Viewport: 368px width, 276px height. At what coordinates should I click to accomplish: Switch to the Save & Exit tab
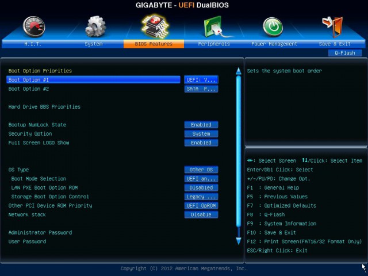(x=335, y=44)
